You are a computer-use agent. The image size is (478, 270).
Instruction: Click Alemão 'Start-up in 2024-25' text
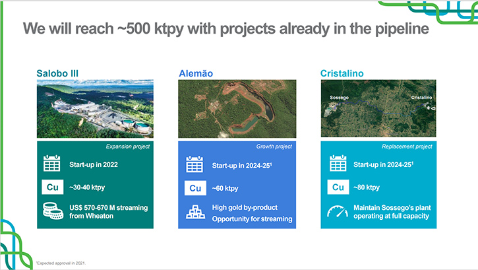point(242,166)
